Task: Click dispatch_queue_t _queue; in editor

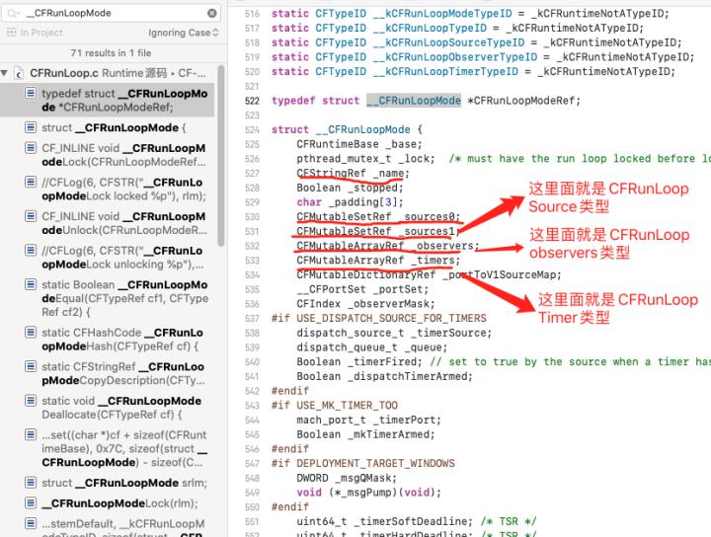Action: coord(372,347)
